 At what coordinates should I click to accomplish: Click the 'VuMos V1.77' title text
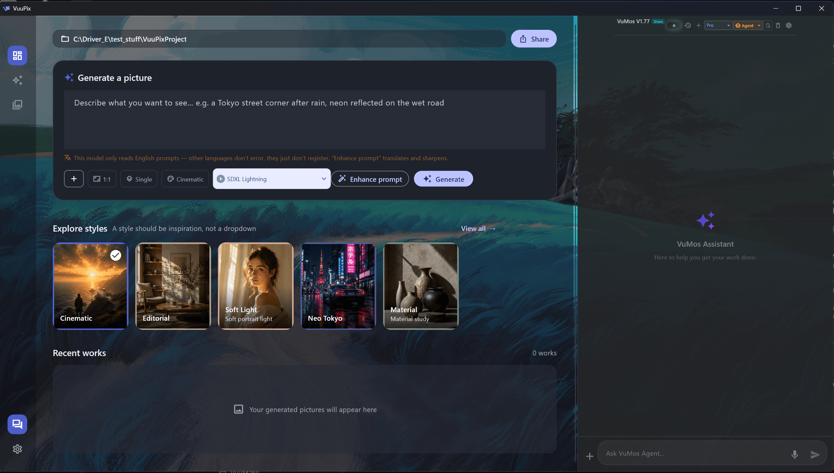pos(633,21)
